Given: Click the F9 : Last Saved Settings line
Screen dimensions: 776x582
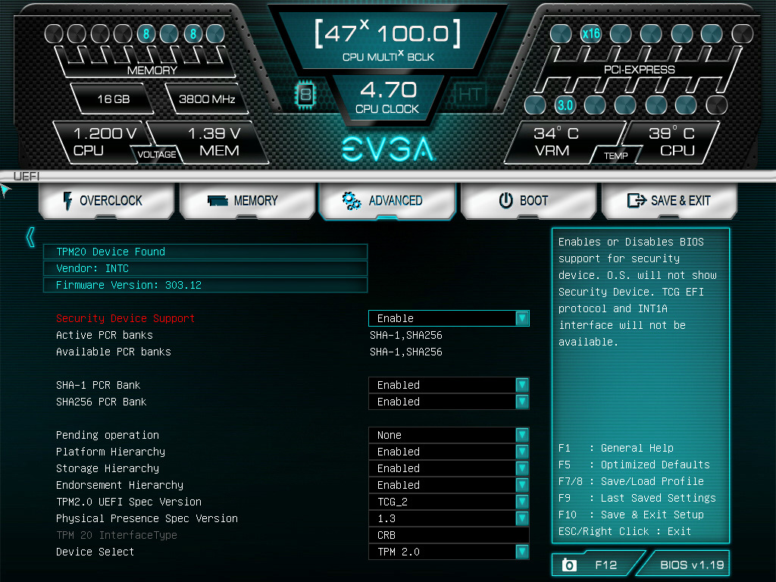Looking at the screenshot, I should 637,498.
